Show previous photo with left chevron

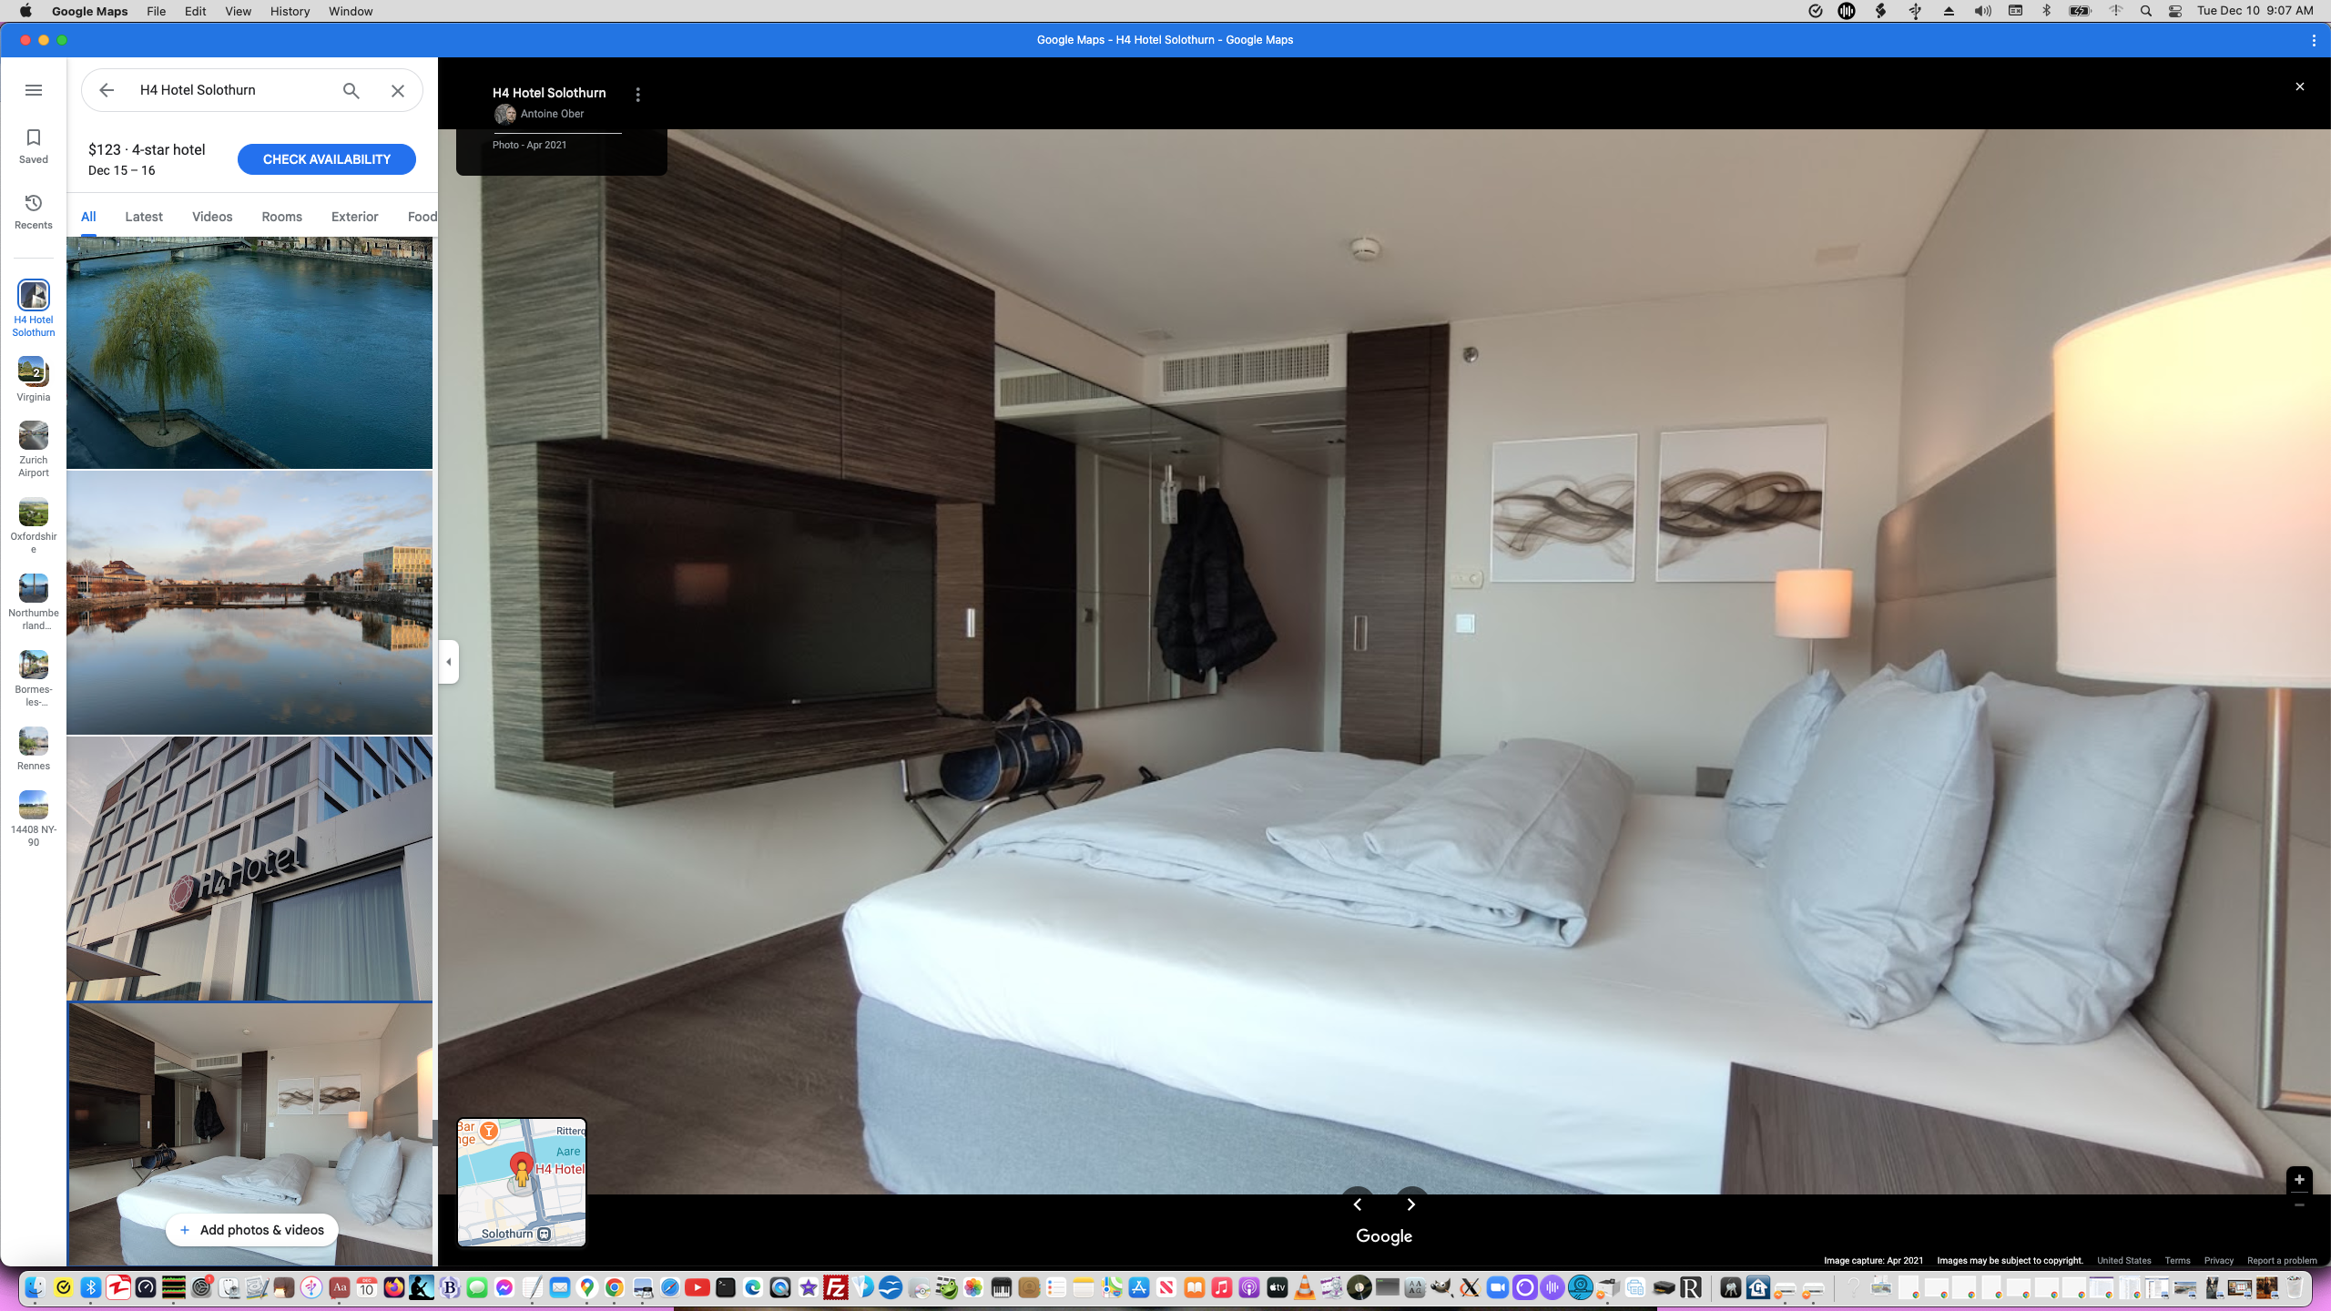[x=1357, y=1204]
